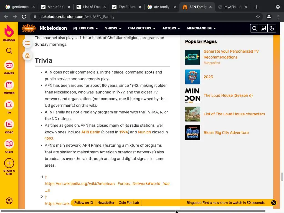Open Generate your Personalized TV Recommendations

coord(231,54)
